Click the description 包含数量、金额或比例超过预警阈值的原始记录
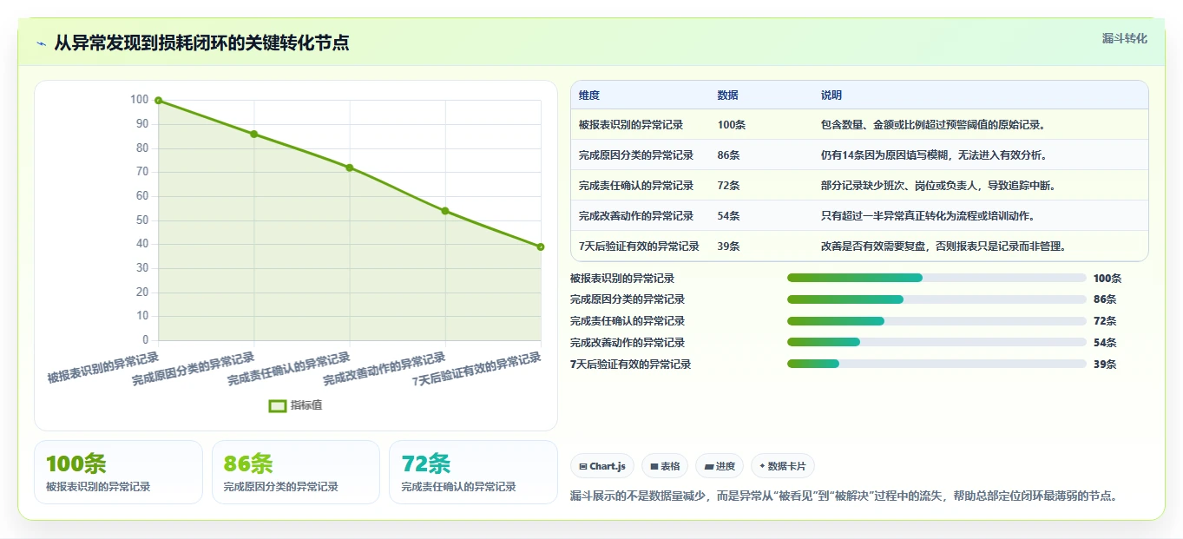Image resolution: width=1183 pixels, height=539 pixels. click(x=933, y=125)
